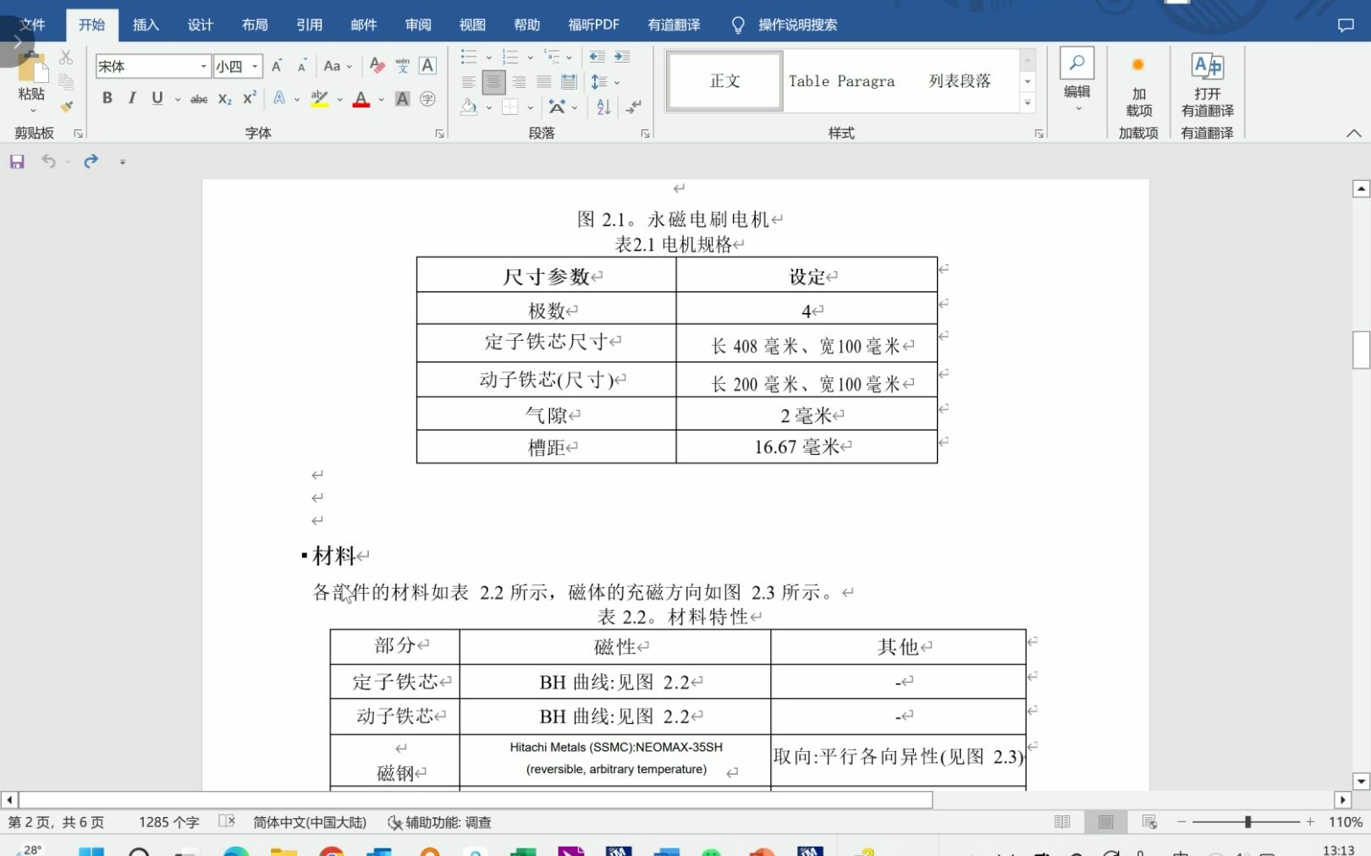The width and height of the screenshot is (1371, 856).
Task: Click the Paste clipboard icon
Action: tap(31, 68)
